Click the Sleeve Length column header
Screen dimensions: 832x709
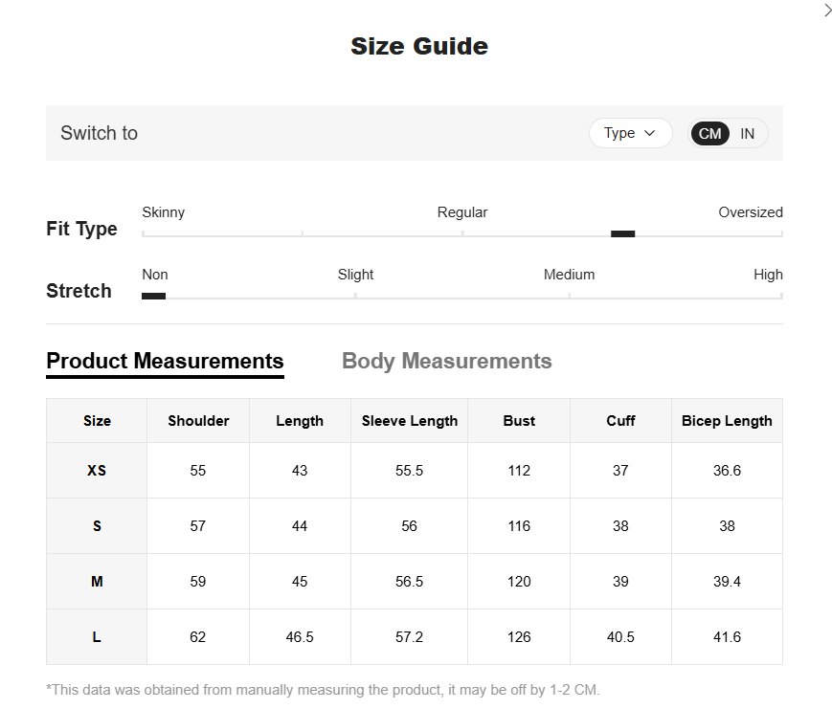click(x=410, y=421)
